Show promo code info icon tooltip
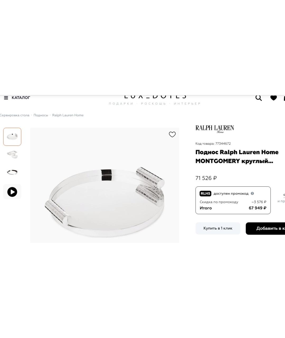 tap(252, 194)
